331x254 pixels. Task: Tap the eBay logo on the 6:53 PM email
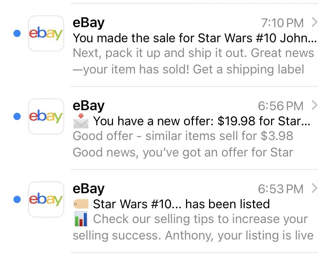tap(46, 199)
